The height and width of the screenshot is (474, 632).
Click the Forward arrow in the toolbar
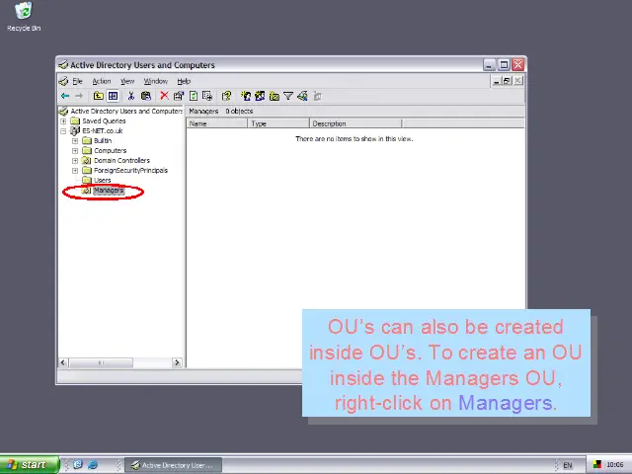(x=79, y=96)
